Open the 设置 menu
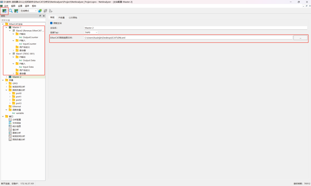 [x=20, y=6]
